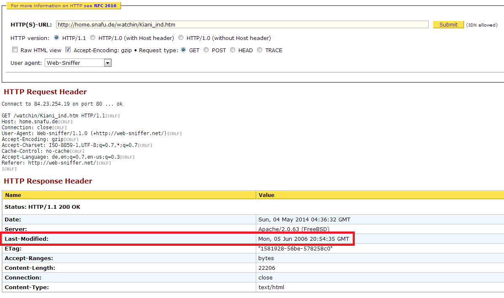Choose the TRACE request type
Image resolution: width=504 pixels, height=298 pixels.
[x=260, y=50]
